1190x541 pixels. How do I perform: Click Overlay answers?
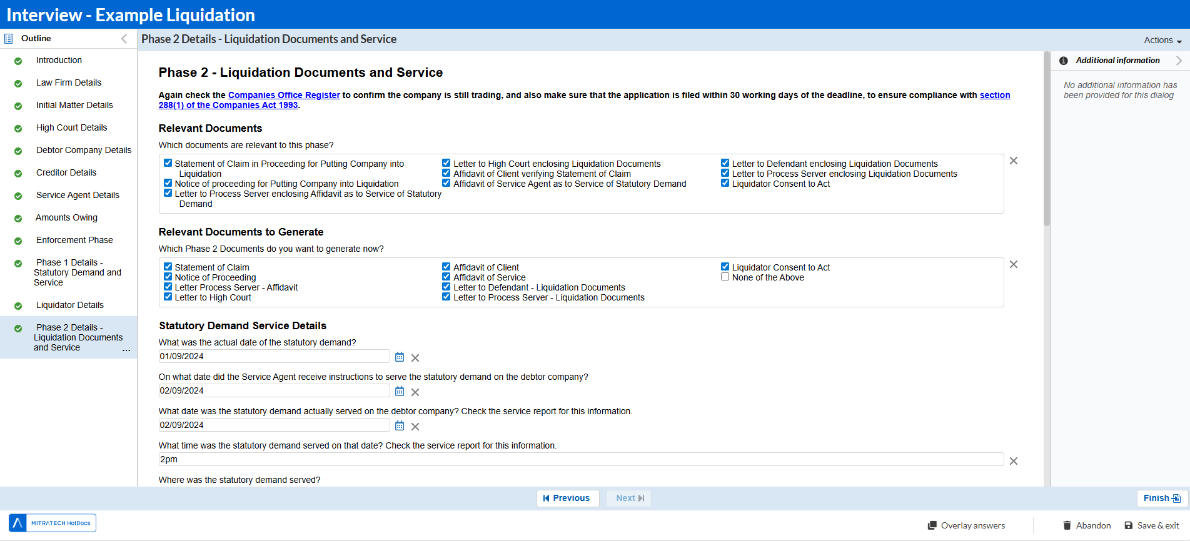coord(966,525)
